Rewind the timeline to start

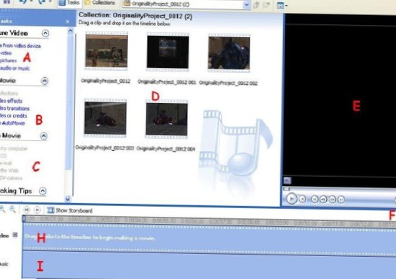(26, 210)
